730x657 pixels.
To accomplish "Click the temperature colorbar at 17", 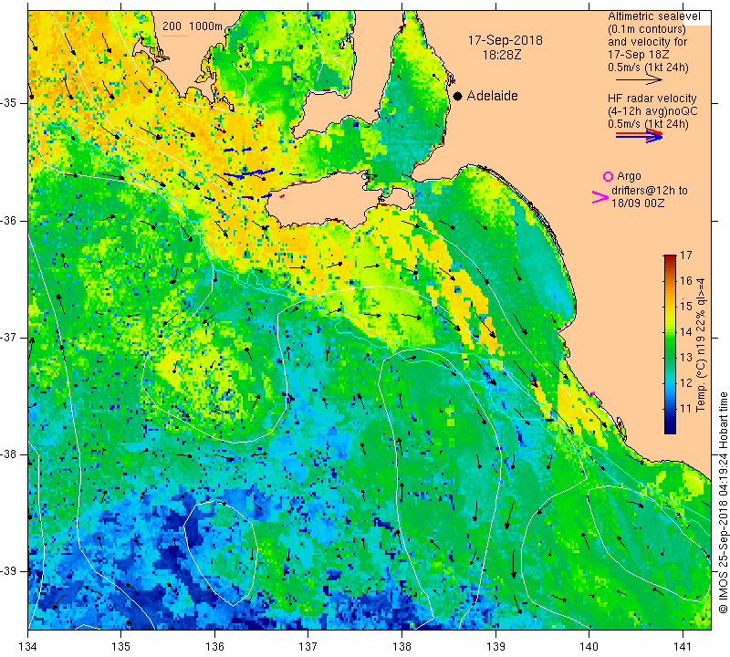I will [670, 255].
